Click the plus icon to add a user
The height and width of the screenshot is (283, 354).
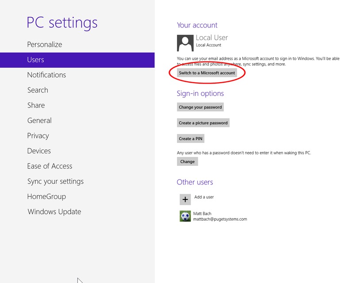(x=185, y=199)
